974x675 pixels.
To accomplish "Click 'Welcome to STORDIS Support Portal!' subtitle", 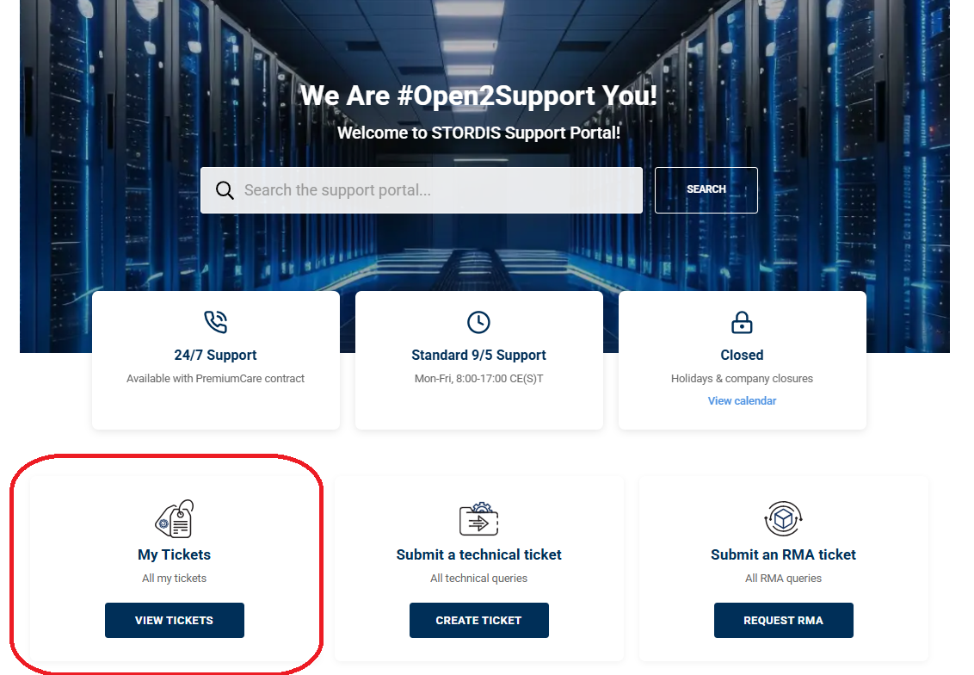I will click(x=479, y=133).
